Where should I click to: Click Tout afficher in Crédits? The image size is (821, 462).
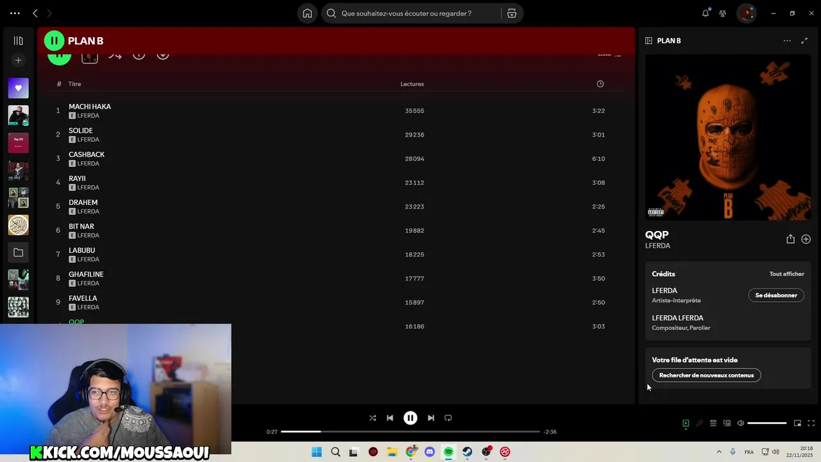[787, 274]
